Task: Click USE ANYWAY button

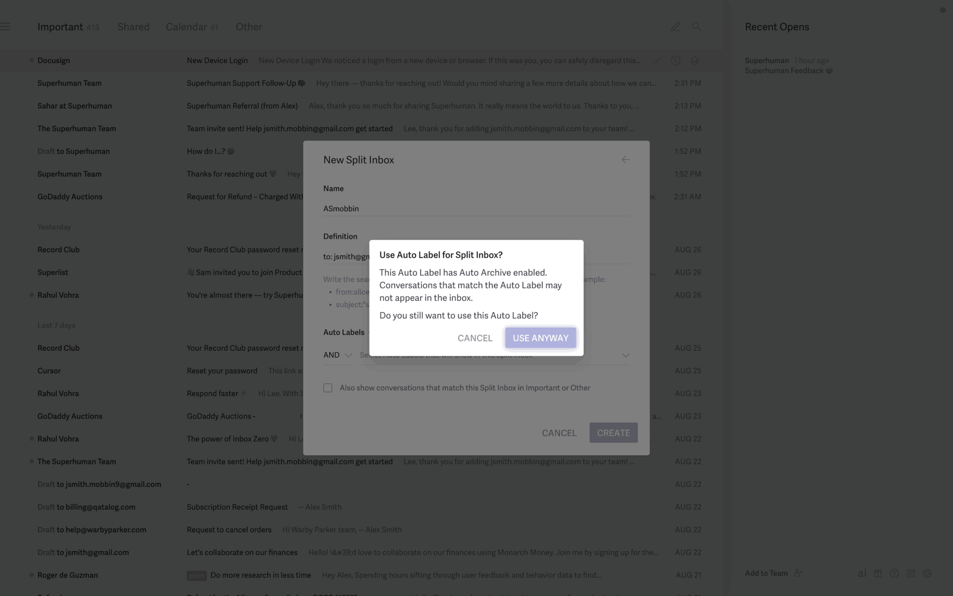Action: click(541, 338)
